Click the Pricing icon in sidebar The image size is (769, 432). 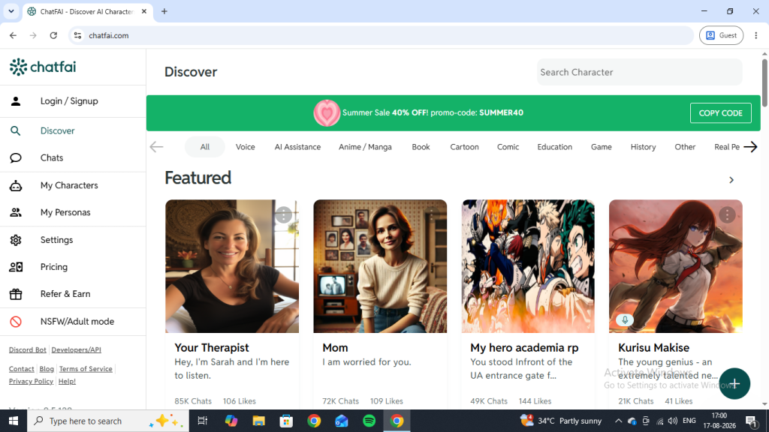tap(16, 267)
